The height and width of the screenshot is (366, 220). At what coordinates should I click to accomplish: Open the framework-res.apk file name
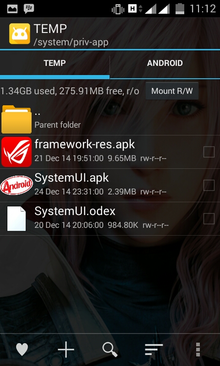(x=85, y=144)
